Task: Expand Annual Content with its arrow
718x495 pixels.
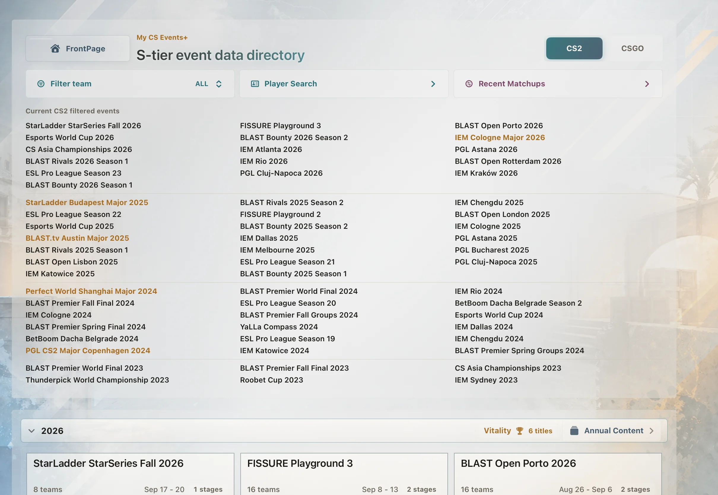Action: tap(651, 431)
